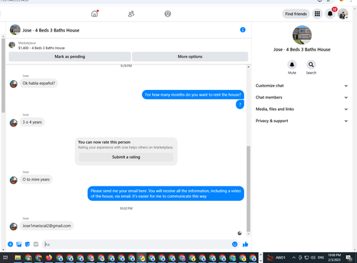
Task: Open Firefox from the taskbar
Action: pos(49,257)
